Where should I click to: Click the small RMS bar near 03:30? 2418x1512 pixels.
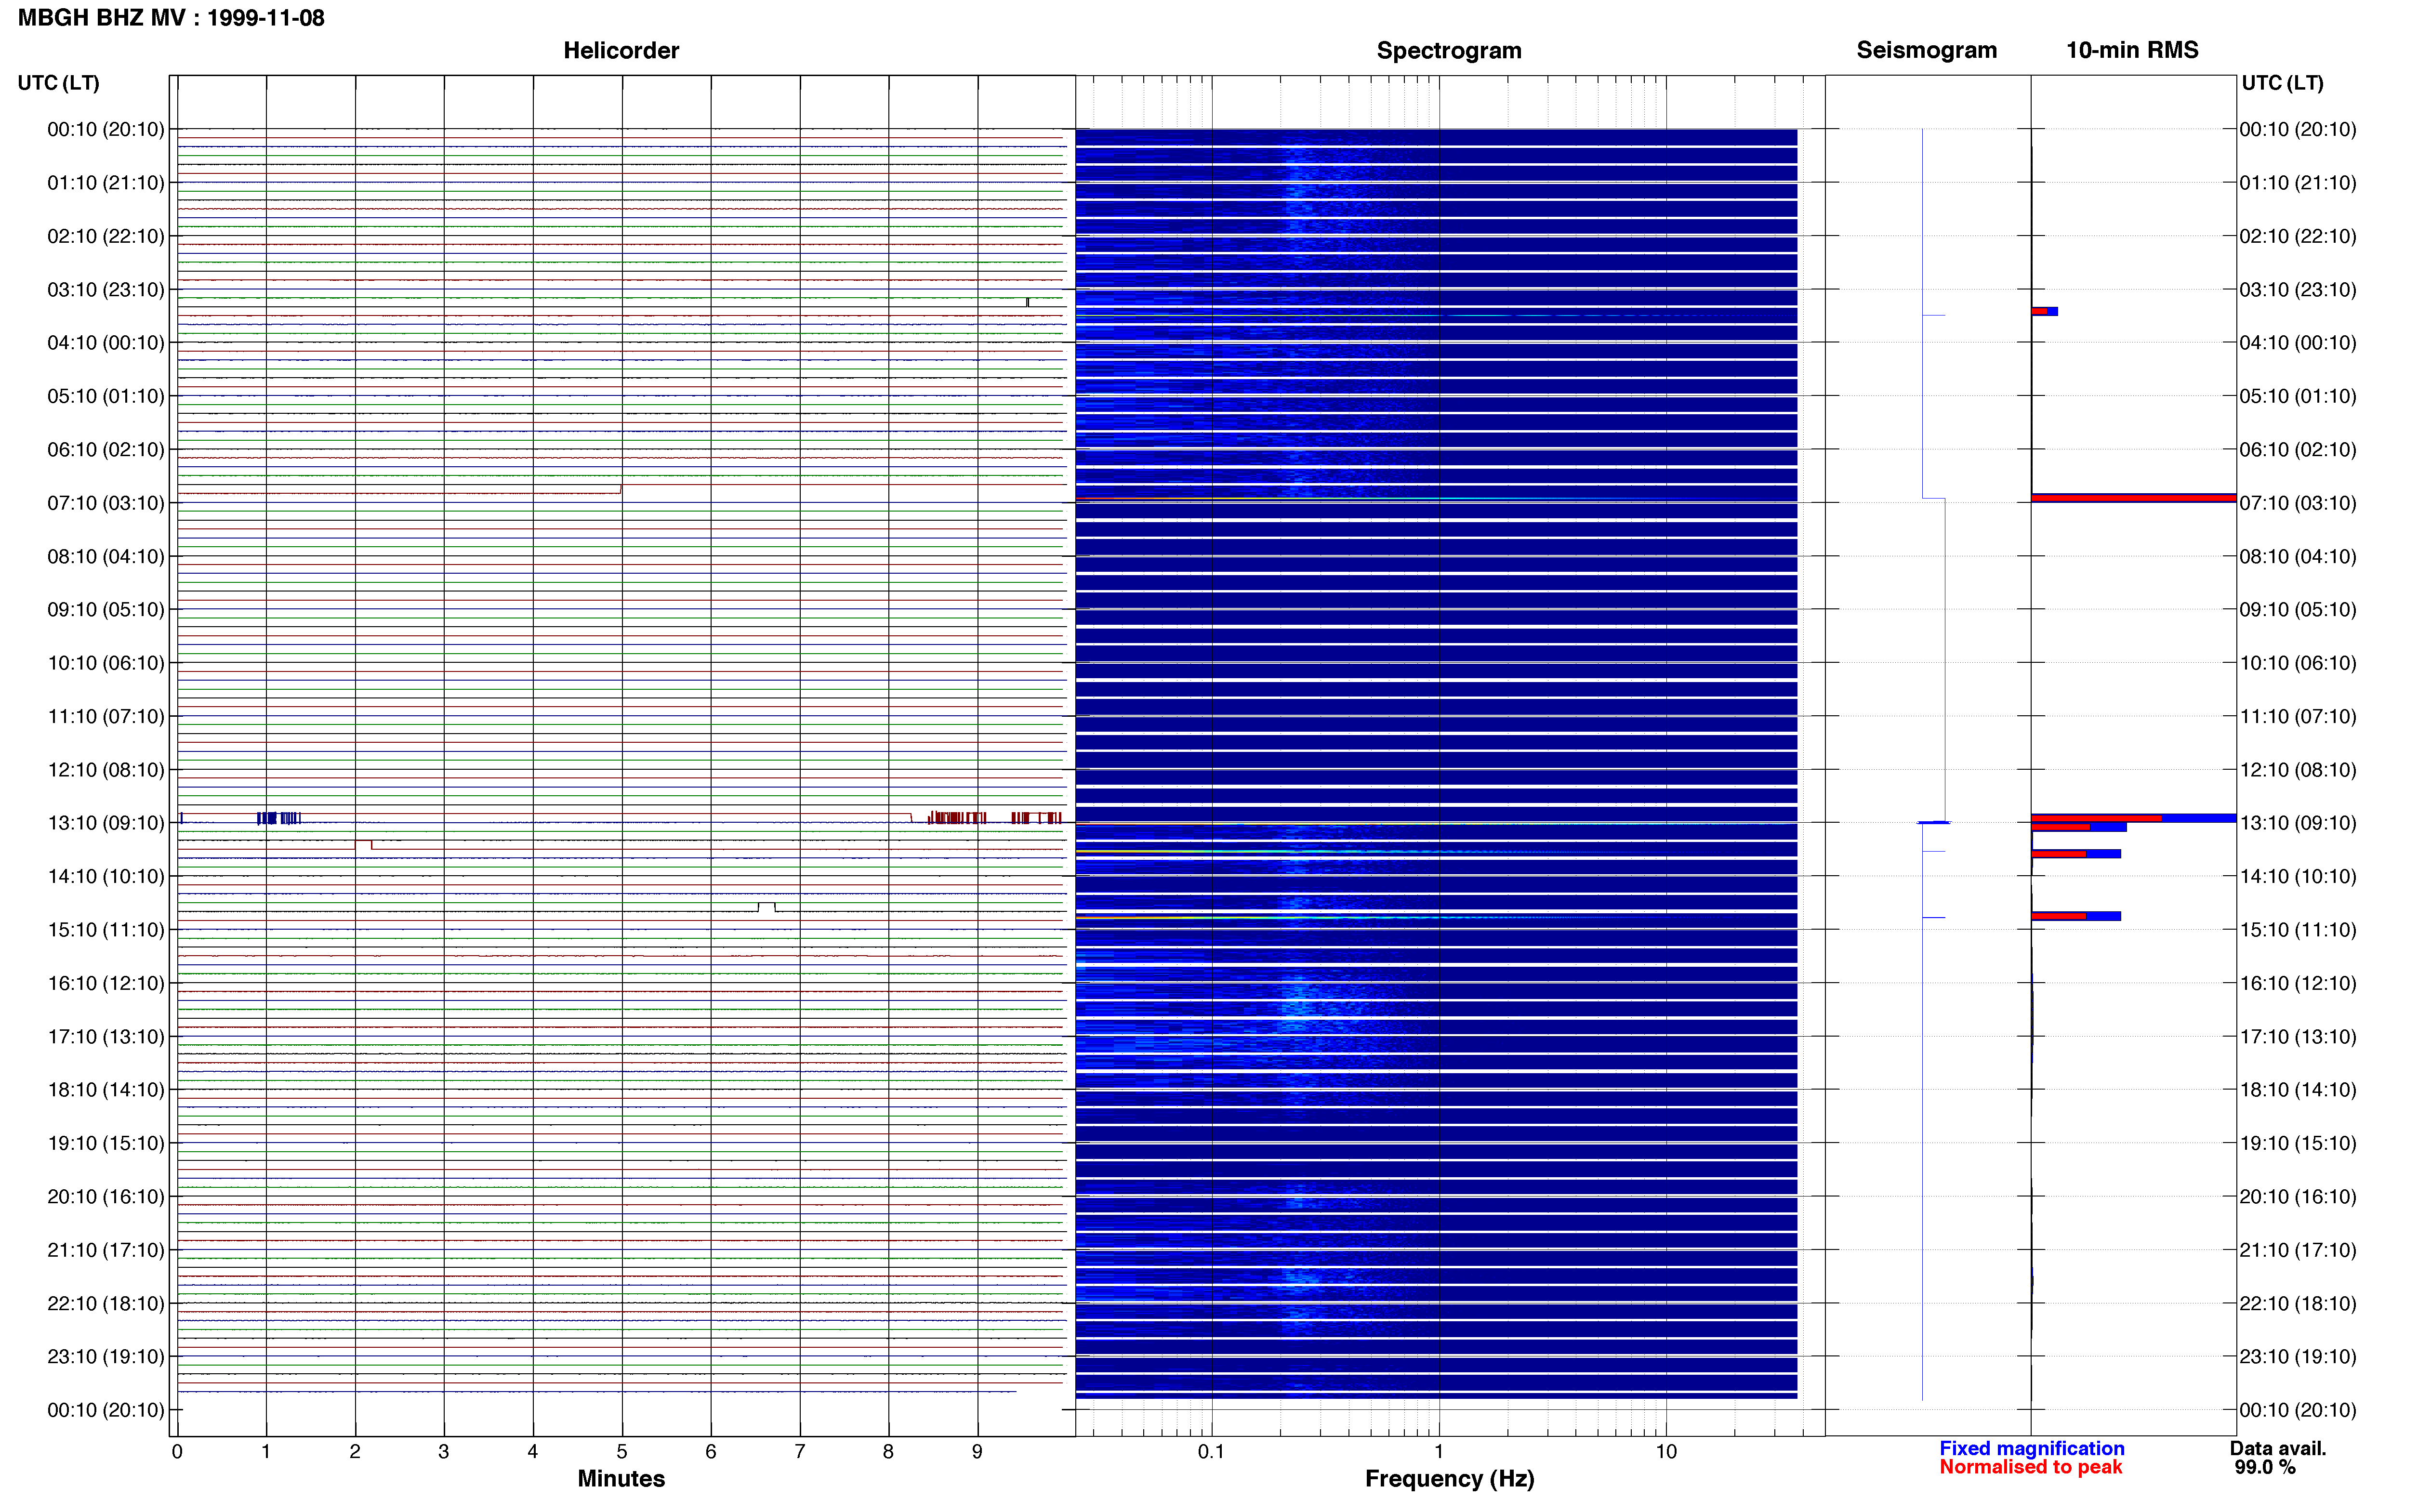tap(2044, 311)
